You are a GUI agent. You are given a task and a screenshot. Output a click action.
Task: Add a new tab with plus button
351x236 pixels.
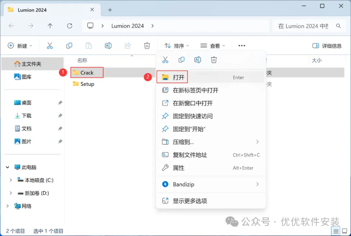pos(110,10)
